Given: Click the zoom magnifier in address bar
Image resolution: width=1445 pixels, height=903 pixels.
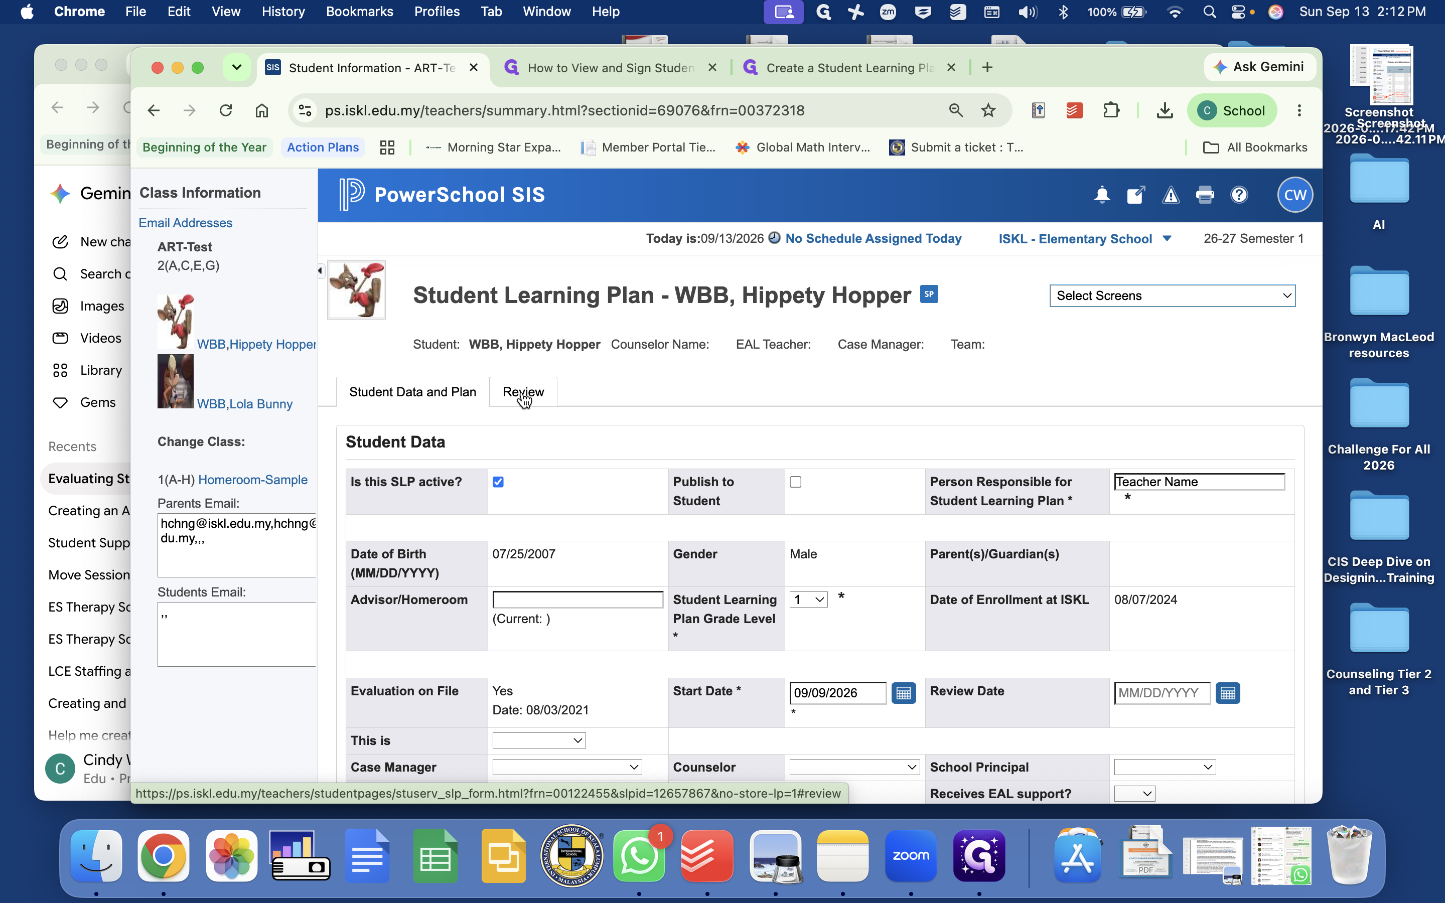Looking at the screenshot, I should (x=955, y=110).
